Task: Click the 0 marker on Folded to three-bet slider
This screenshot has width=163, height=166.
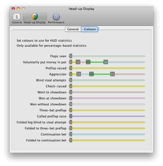Action: click(71, 128)
